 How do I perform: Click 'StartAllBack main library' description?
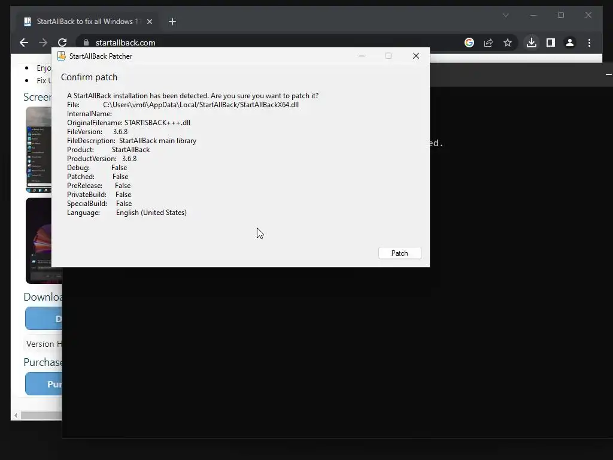coord(157,140)
